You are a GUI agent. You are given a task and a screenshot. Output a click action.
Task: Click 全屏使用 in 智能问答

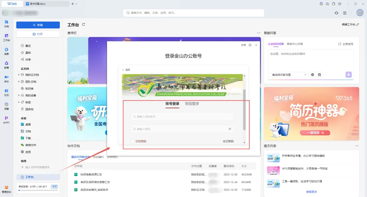click(346, 44)
